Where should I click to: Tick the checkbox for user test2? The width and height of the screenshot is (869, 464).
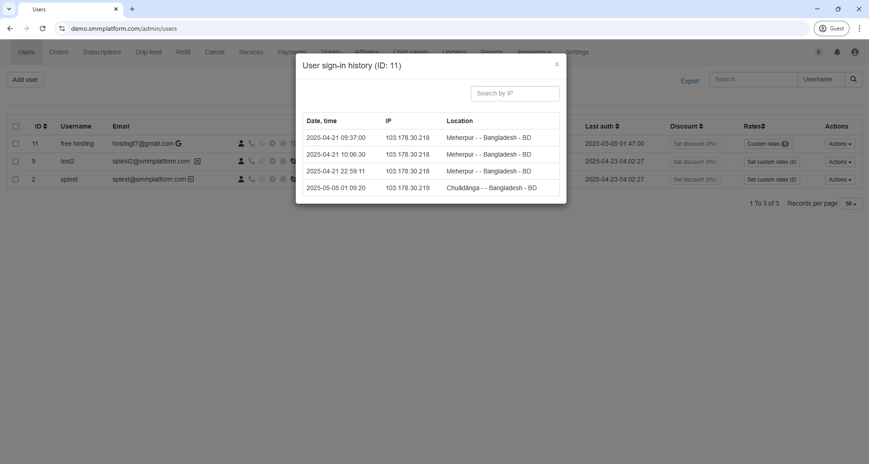click(x=16, y=162)
